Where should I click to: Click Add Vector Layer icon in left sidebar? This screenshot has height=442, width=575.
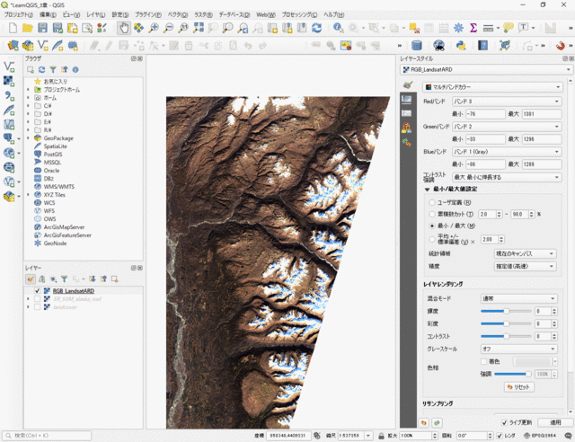click(x=9, y=66)
